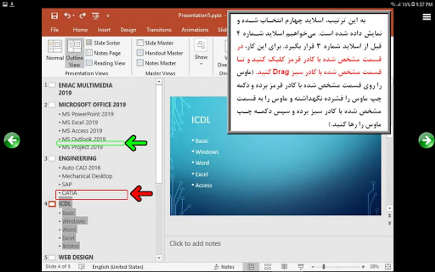Click the outline pane scroll up arrow
Viewport: 435px width, 272px height.
pos(159,82)
